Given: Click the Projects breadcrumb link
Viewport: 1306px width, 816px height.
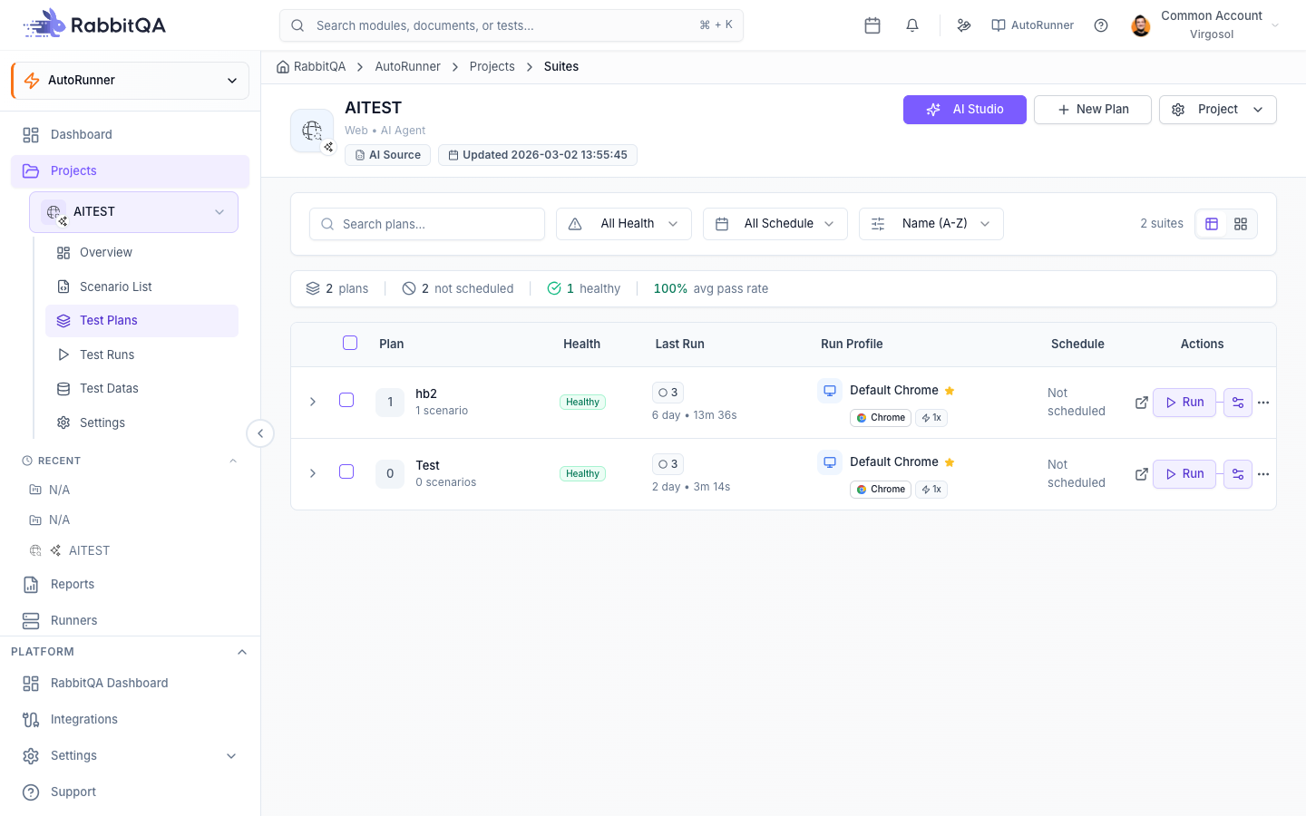Looking at the screenshot, I should [492, 67].
